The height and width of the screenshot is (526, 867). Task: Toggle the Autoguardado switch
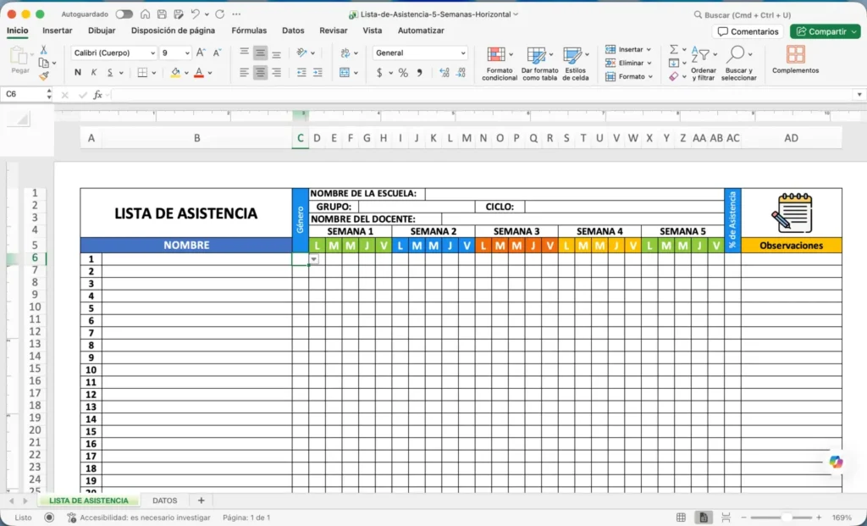(124, 14)
